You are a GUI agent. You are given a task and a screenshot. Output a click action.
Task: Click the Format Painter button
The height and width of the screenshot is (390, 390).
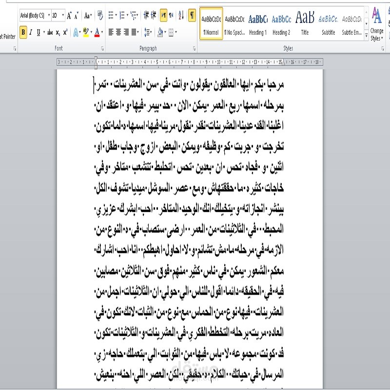(x=7, y=37)
